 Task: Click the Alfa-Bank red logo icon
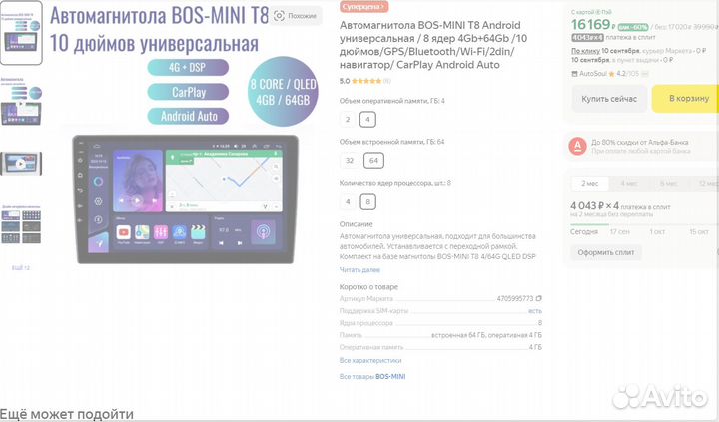click(577, 147)
